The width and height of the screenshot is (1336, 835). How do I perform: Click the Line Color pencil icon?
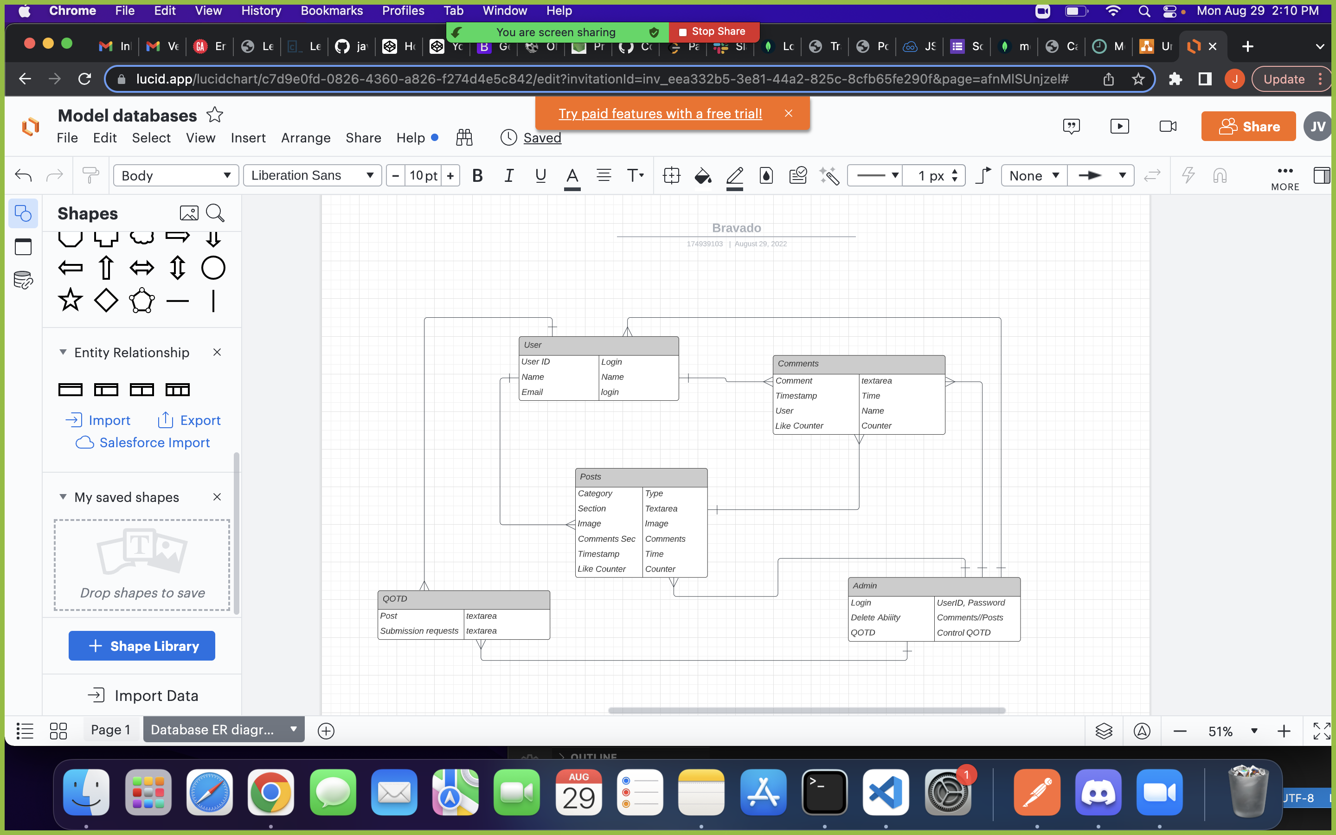(x=734, y=176)
